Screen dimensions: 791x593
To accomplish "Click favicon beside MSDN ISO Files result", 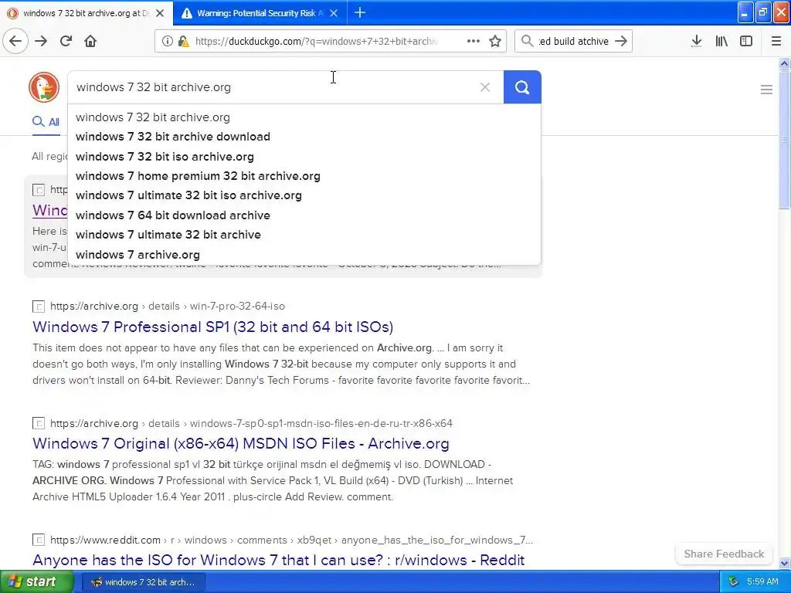I will (x=39, y=424).
